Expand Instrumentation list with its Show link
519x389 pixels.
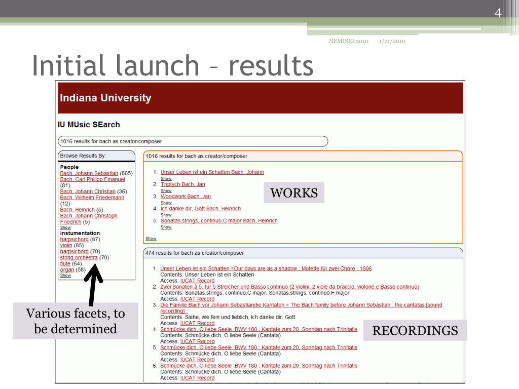coord(65,275)
